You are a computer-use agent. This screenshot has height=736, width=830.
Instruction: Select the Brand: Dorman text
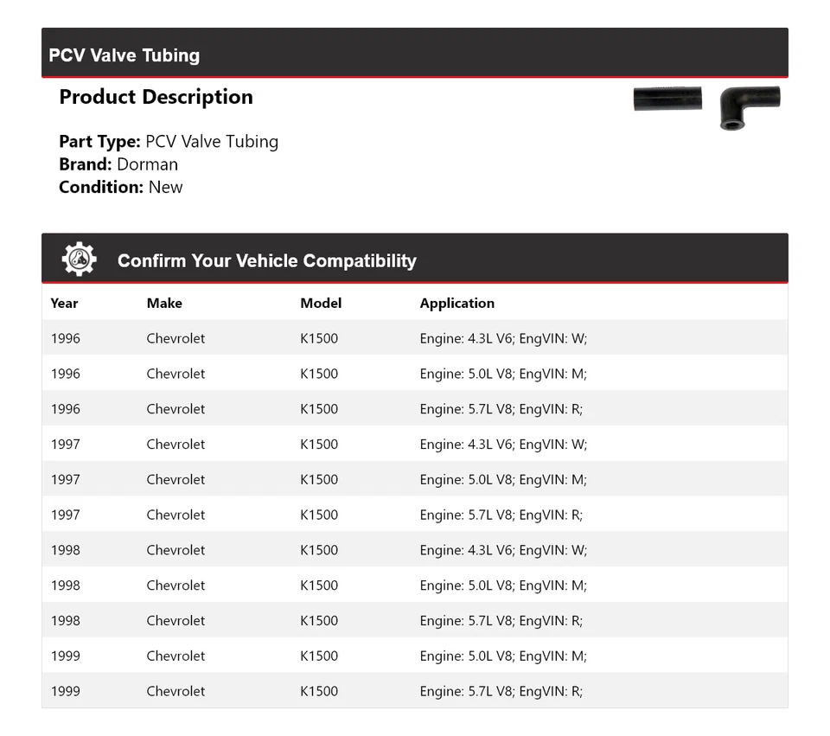118,164
